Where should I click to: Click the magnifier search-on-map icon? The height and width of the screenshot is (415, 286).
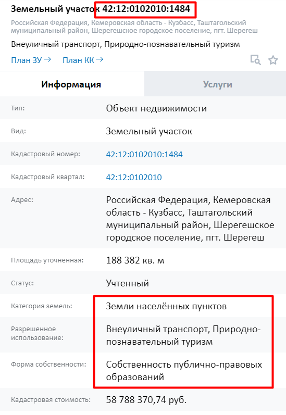click(256, 60)
